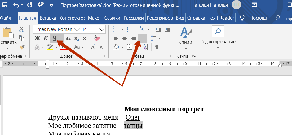Align text right
This screenshot has width=292, height=135.
pyautogui.click(x=134, y=38)
